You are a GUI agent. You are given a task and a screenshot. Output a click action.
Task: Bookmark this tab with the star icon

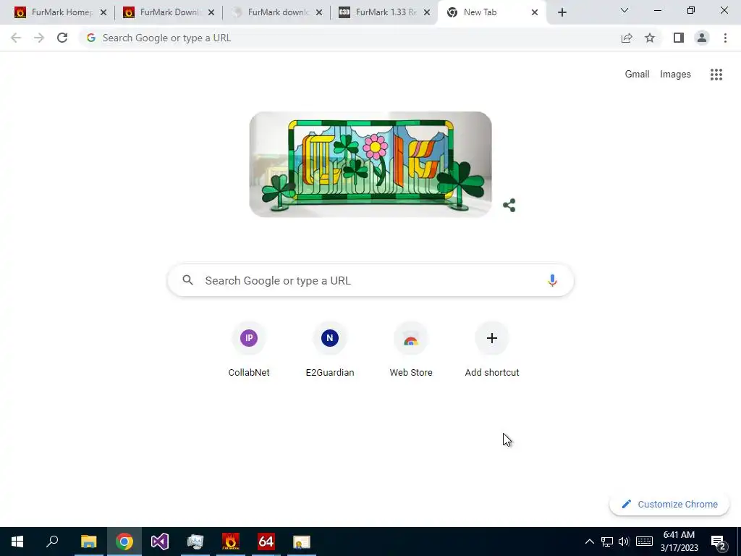pos(650,38)
